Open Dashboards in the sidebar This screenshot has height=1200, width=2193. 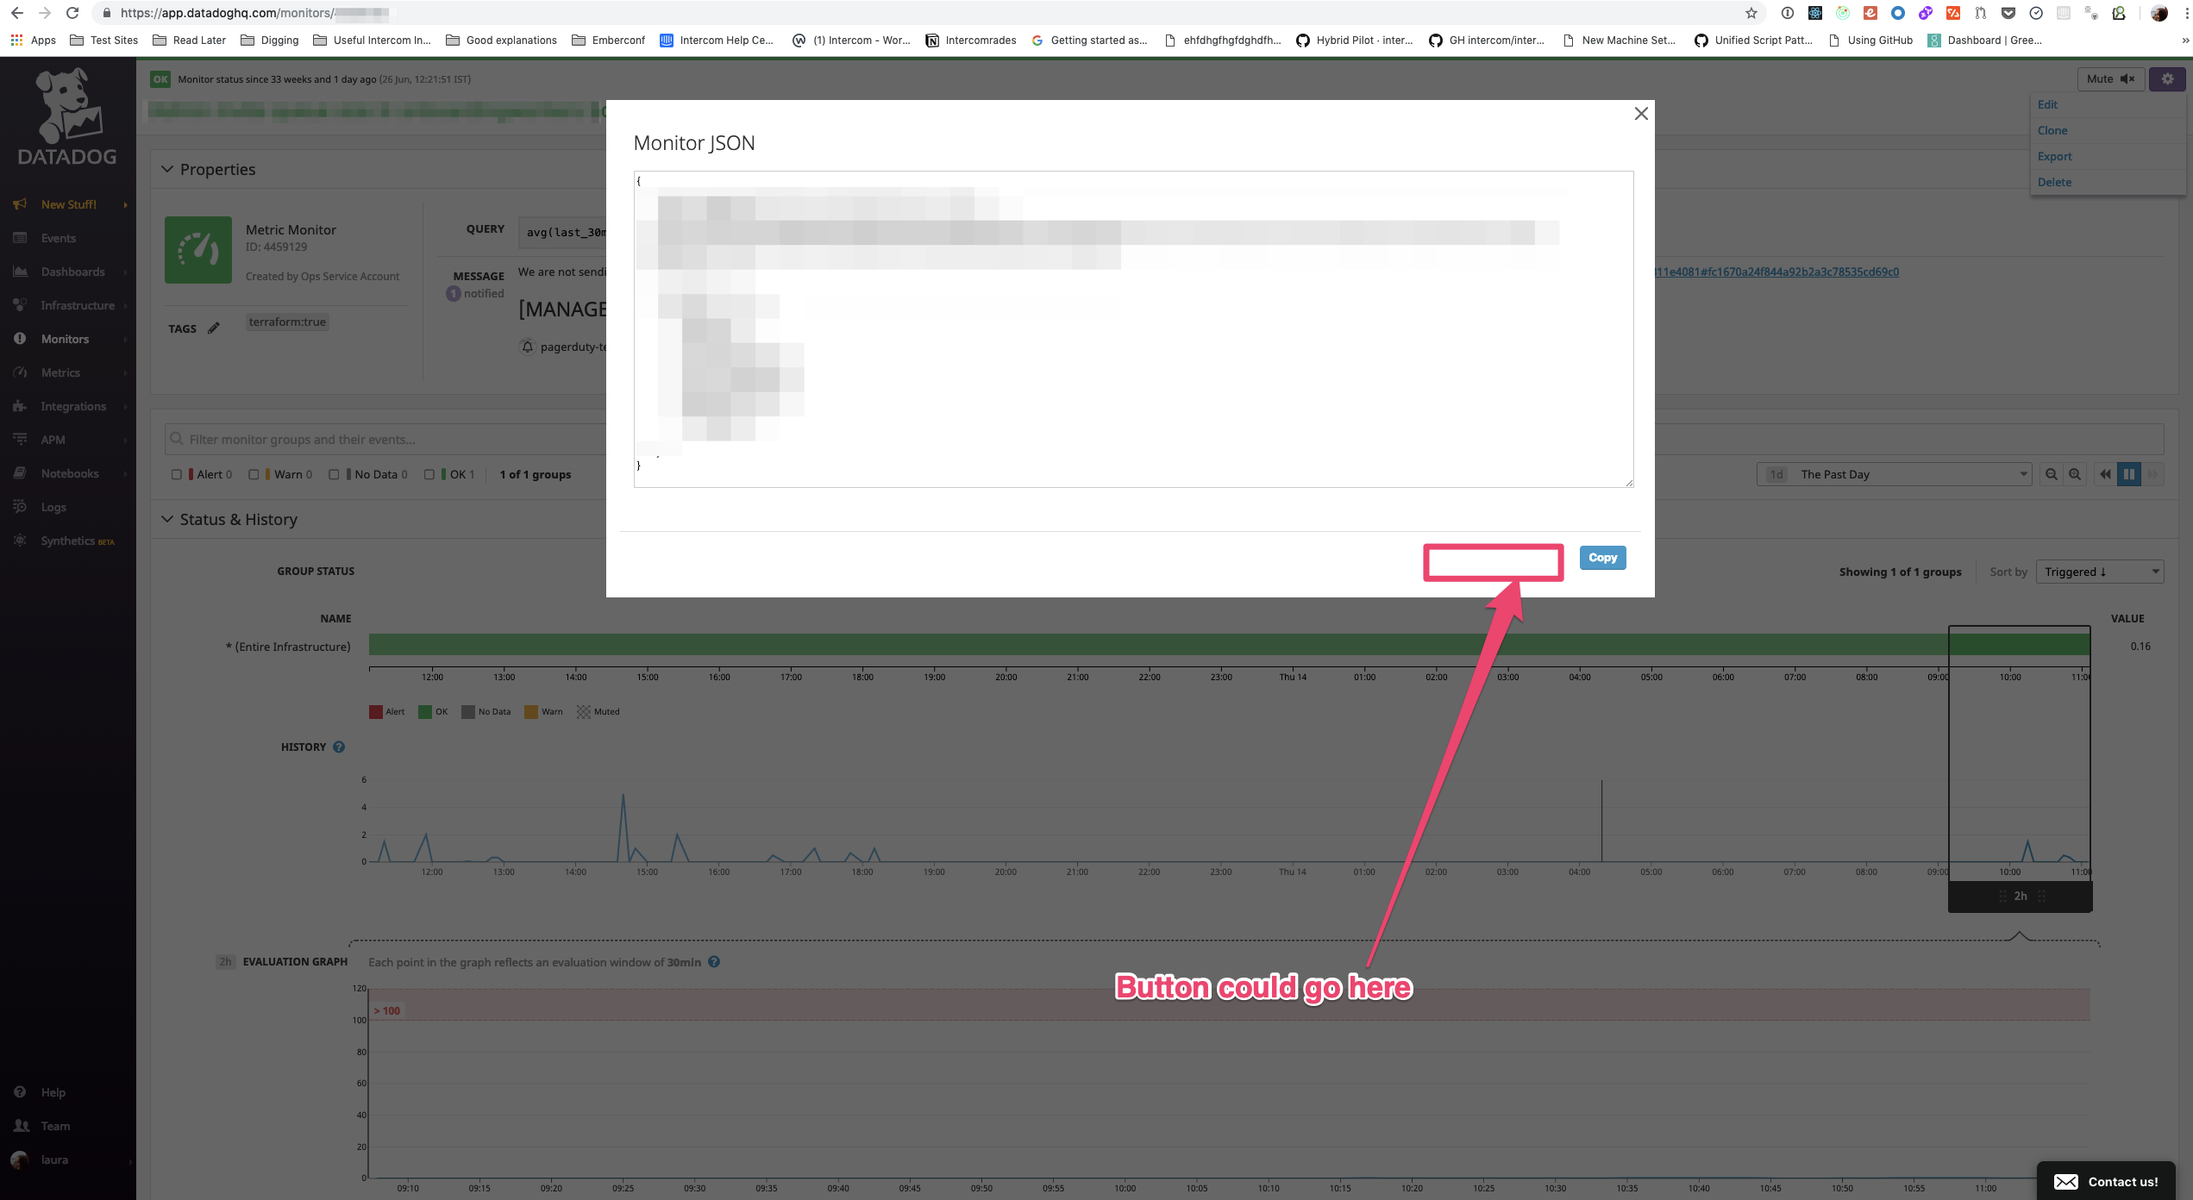pyautogui.click(x=72, y=272)
